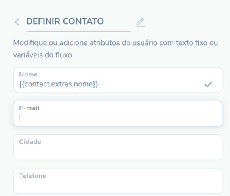Go back using the left chevron arrow
The height and width of the screenshot is (196, 230).
(17, 22)
